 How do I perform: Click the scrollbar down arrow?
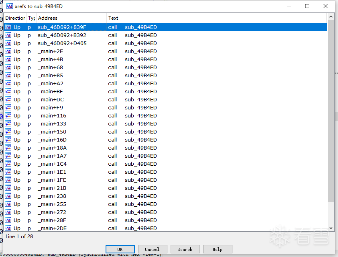tap(331, 228)
